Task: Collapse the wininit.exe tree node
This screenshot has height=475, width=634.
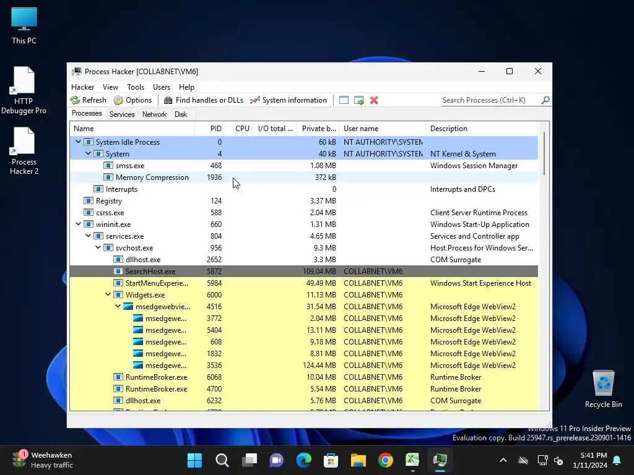Action: click(x=79, y=224)
